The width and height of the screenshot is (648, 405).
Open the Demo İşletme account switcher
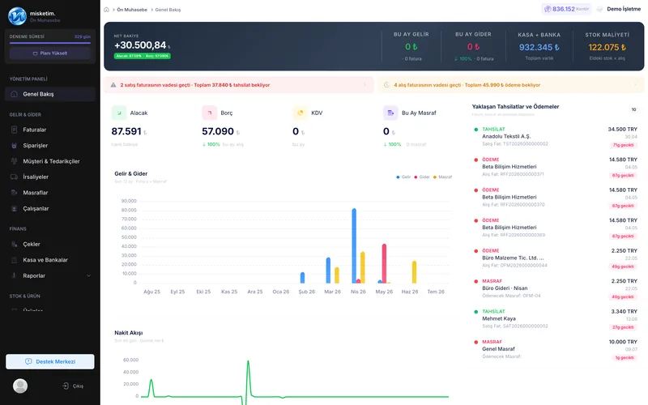point(619,9)
